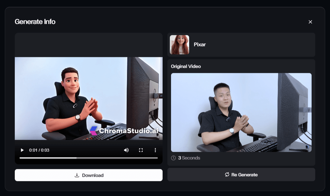Click the video progress seek bar
Image resolution: width=330 pixels, height=196 pixels.
point(88,158)
